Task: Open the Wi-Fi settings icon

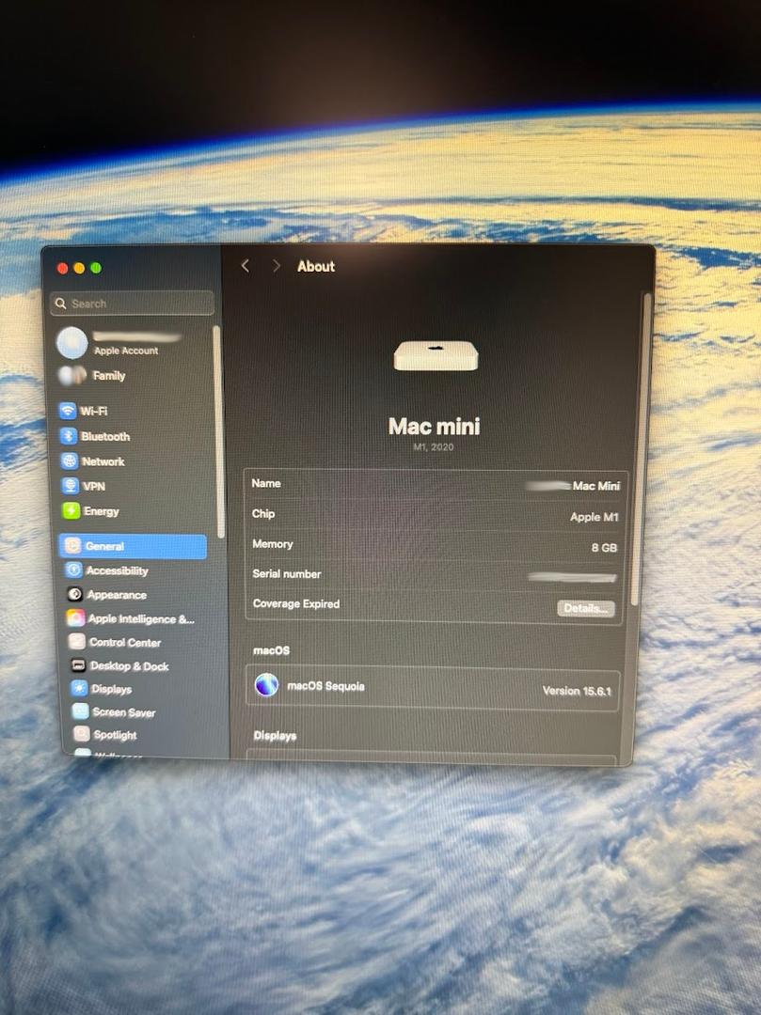Action: [68, 411]
